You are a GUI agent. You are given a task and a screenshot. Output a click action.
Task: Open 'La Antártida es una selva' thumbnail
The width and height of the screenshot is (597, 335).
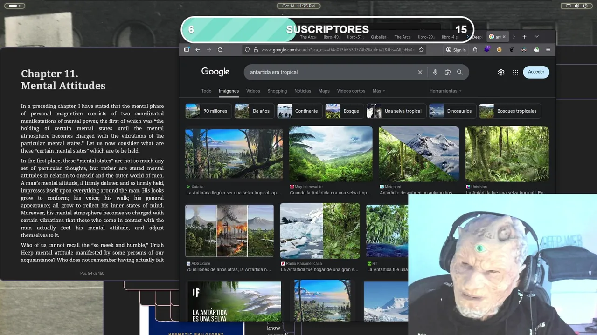[x=234, y=301]
